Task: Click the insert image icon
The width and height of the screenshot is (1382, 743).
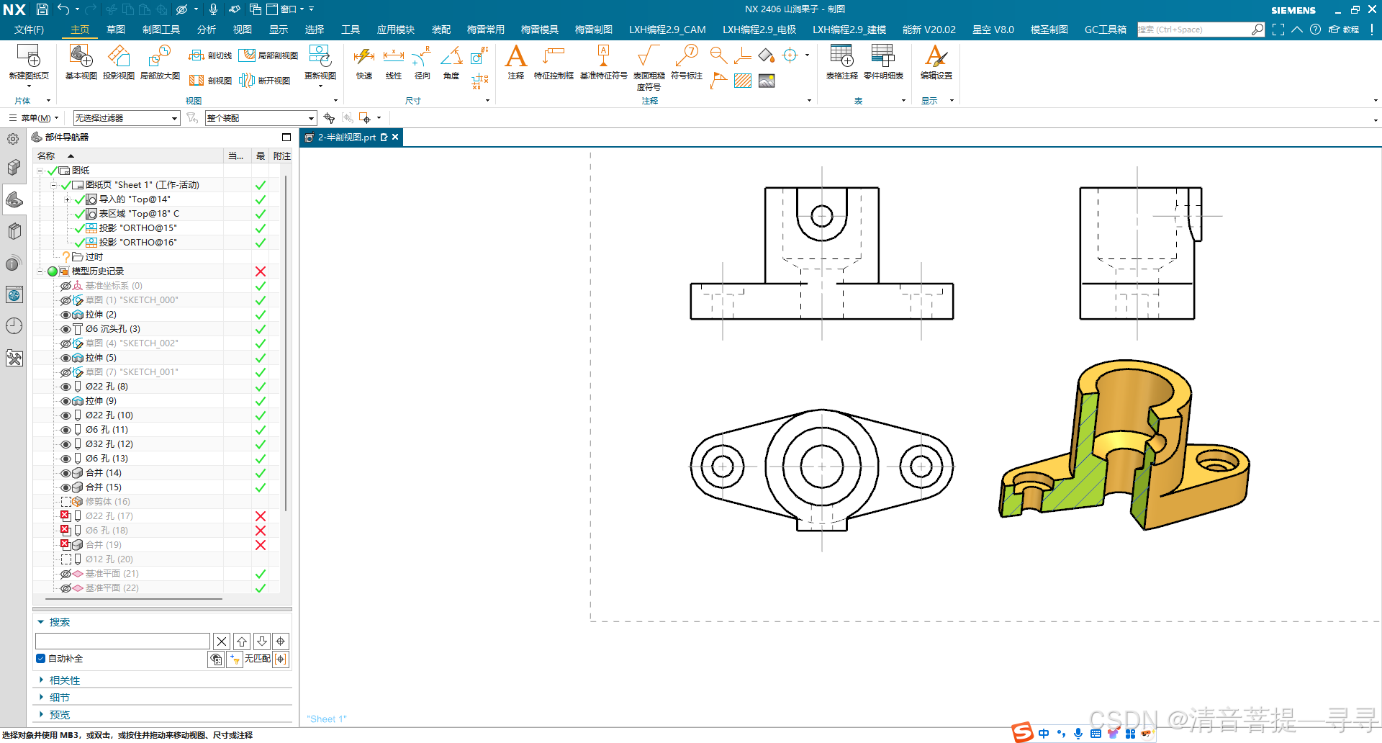Action: (x=767, y=81)
